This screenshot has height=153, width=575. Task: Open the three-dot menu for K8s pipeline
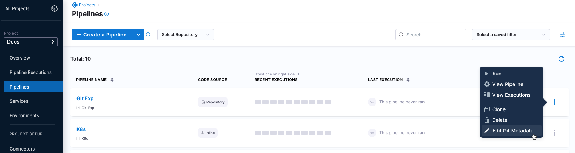point(554,133)
